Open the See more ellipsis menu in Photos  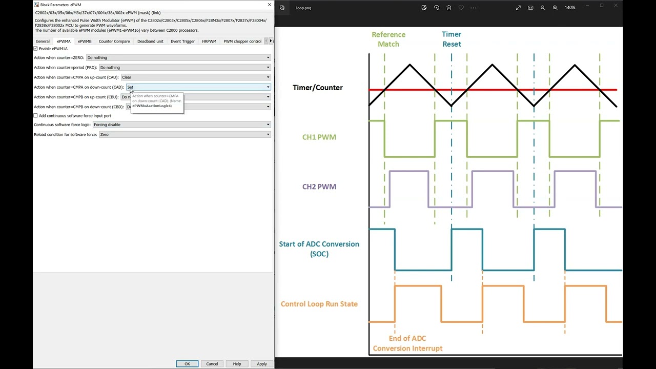(x=473, y=8)
